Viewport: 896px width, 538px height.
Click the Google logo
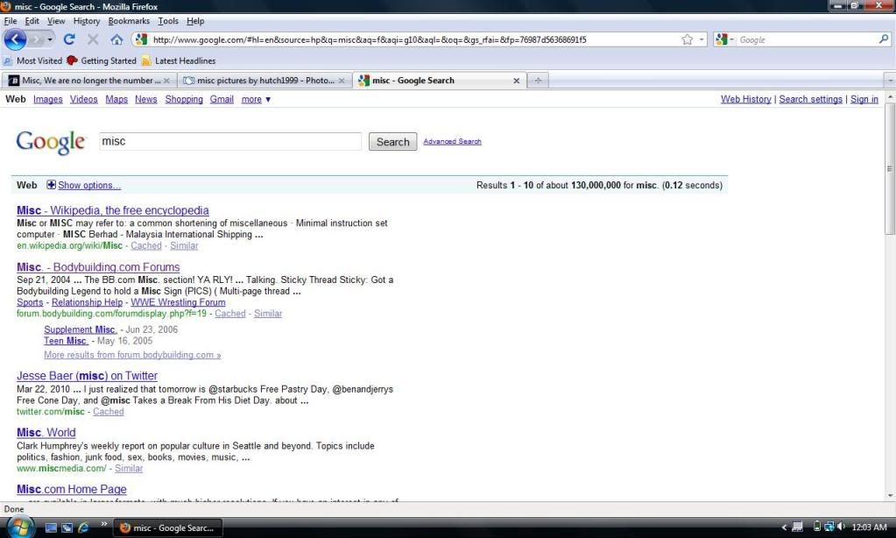click(x=50, y=142)
